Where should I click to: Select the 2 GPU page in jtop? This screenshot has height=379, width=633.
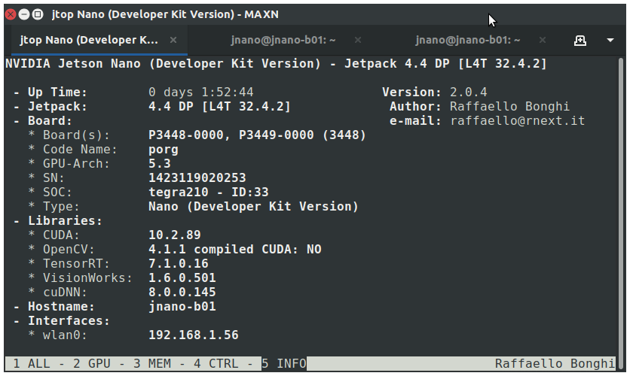click(92, 364)
